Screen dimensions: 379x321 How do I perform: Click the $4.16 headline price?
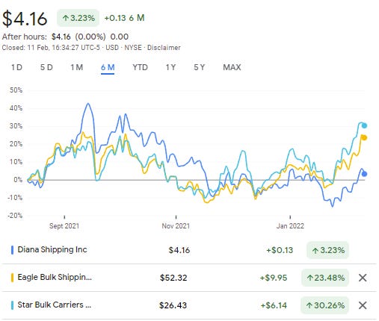tap(25, 19)
